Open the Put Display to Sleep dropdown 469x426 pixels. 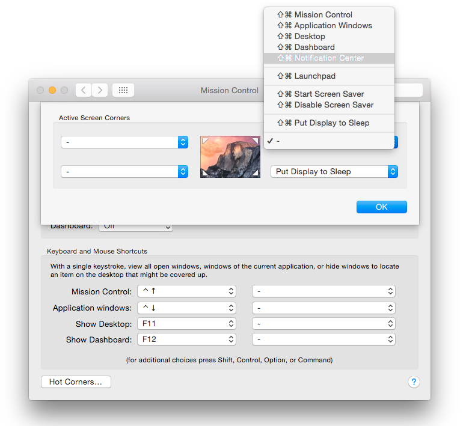[x=334, y=172]
